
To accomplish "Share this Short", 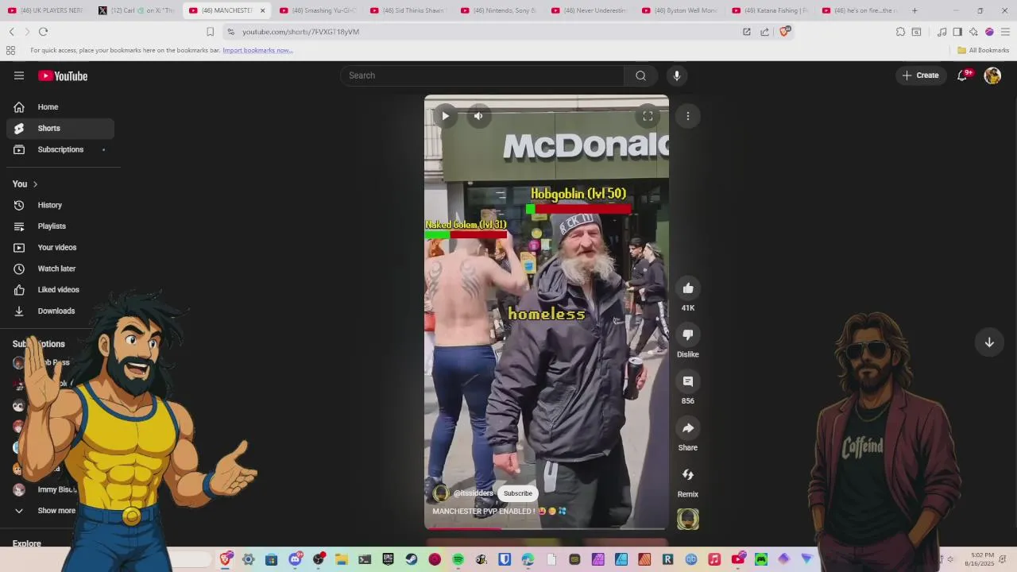I will tap(688, 428).
